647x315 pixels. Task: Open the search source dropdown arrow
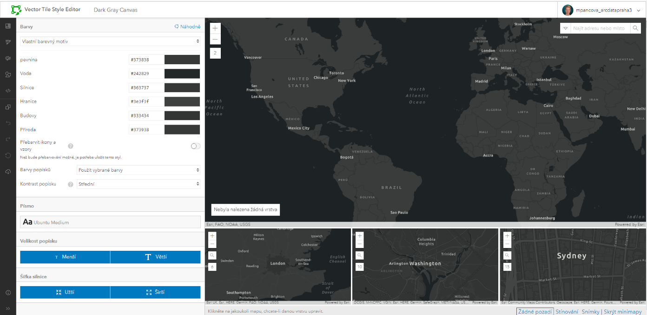[566, 28]
